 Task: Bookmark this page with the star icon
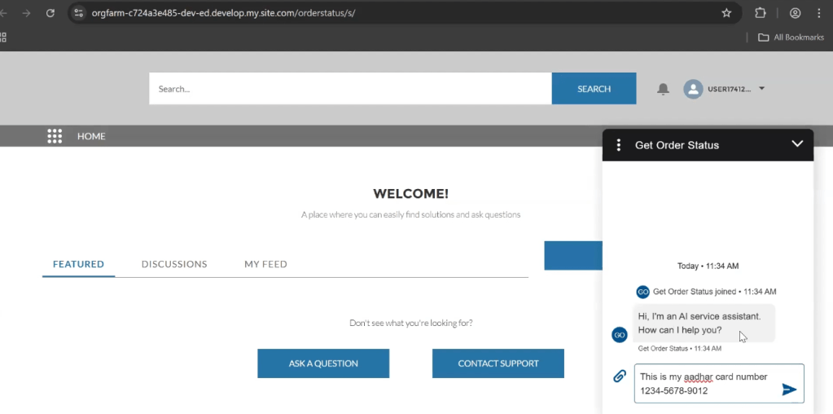[726, 13]
